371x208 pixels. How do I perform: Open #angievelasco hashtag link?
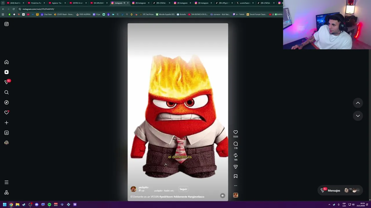[x=196, y=197]
